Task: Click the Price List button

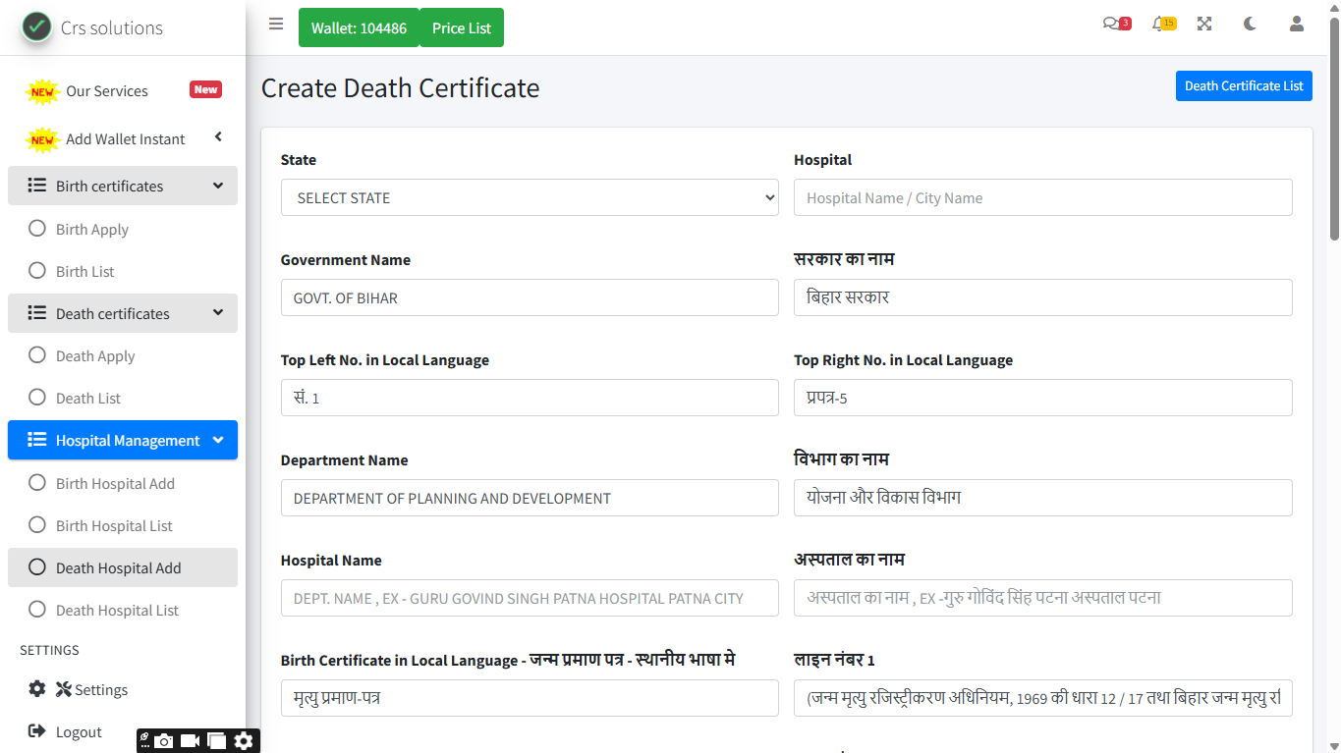Action: click(x=461, y=28)
